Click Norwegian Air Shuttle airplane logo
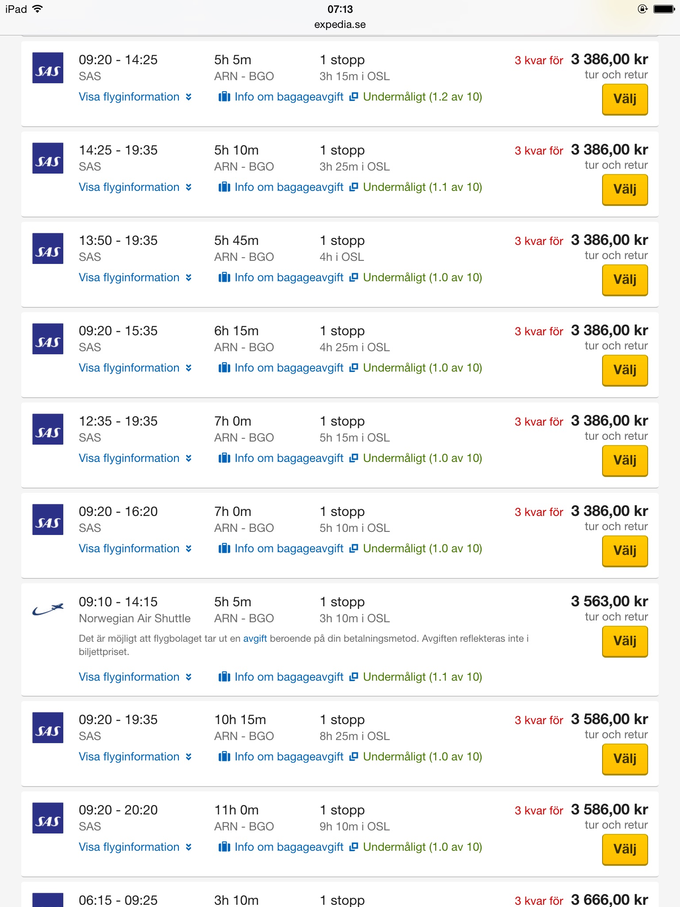Image resolution: width=680 pixels, height=907 pixels. [x=48, y=610]
